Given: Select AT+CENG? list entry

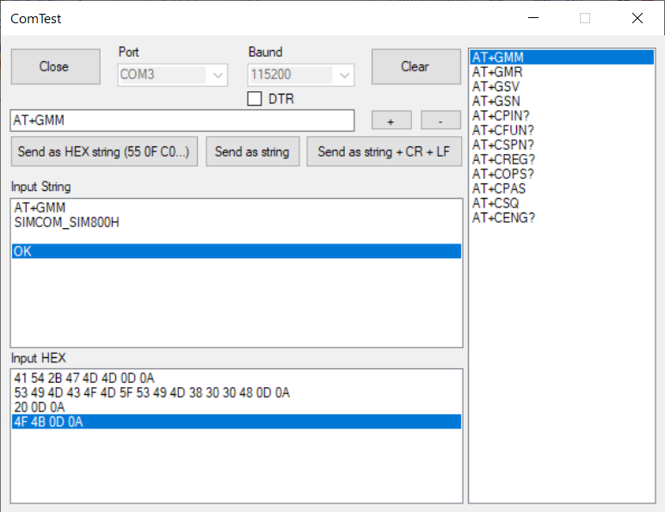Looking at the screenshot, I should pos(503,218).
